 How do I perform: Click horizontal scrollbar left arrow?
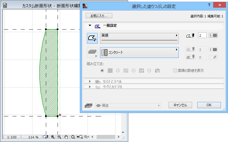point(92,137)
